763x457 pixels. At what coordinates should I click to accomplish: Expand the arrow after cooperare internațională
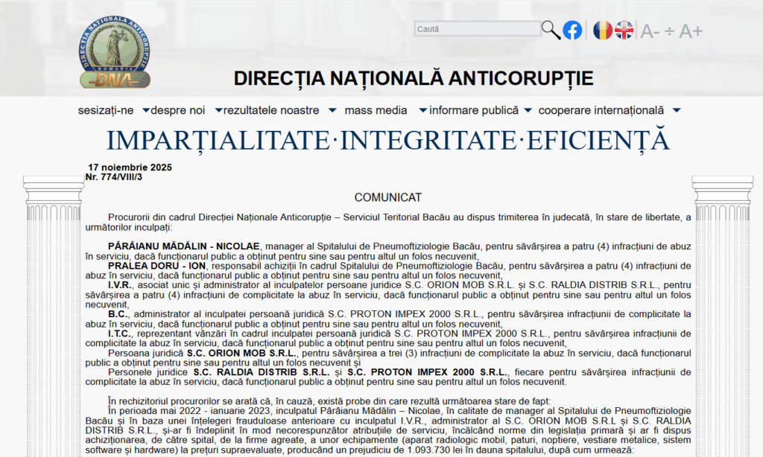click(x=676, y=110)
